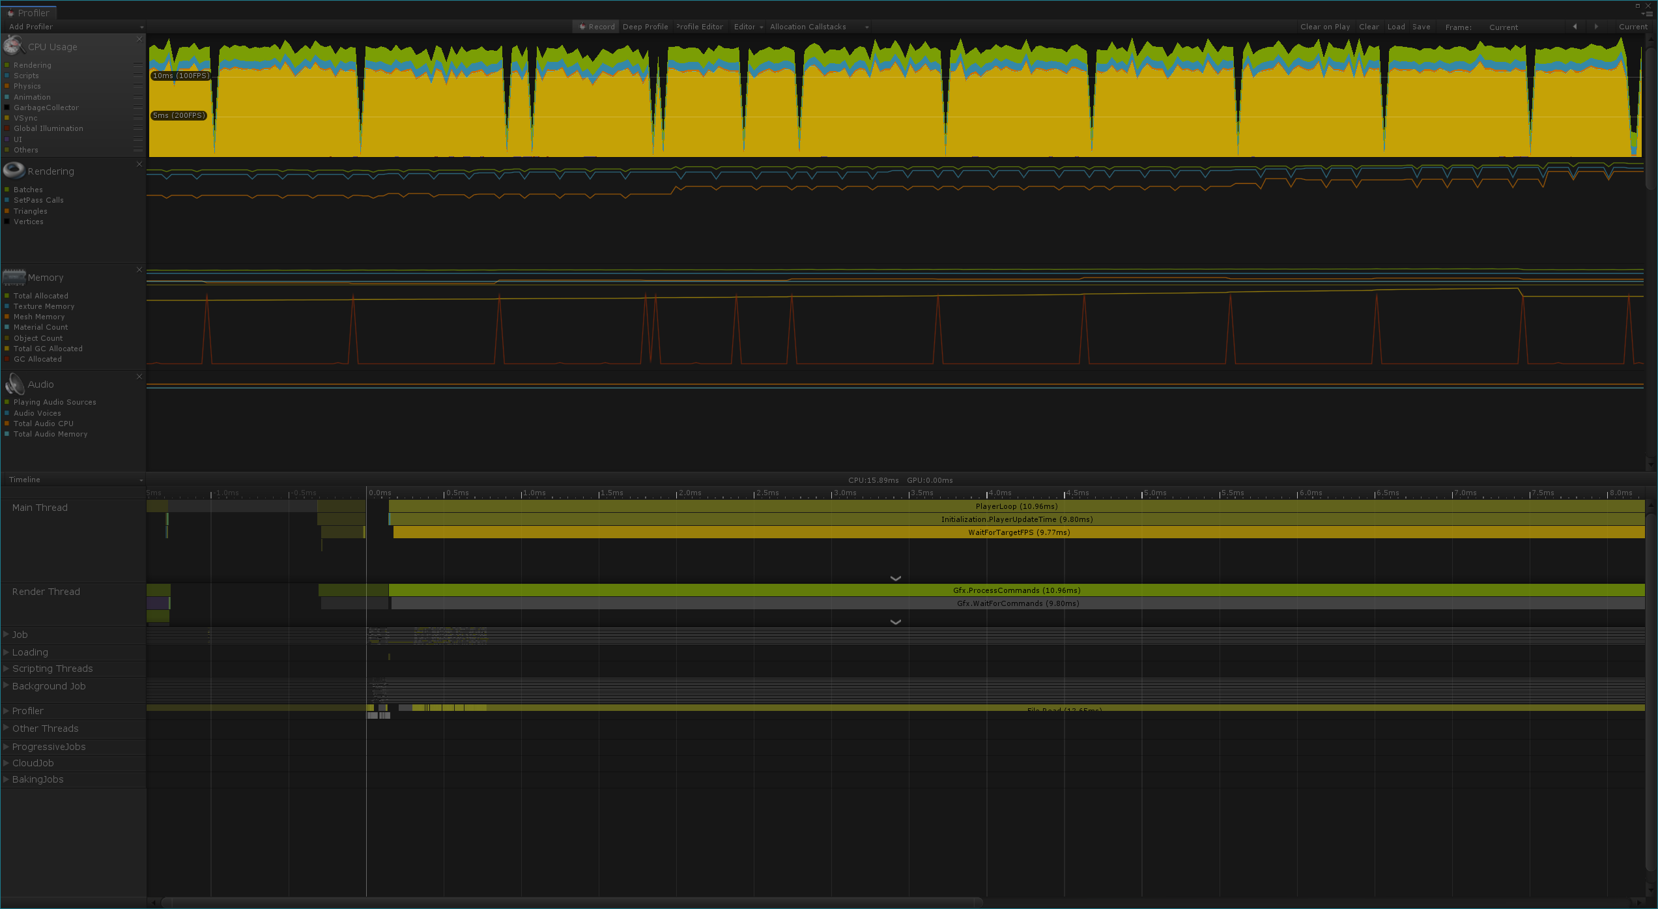Open the Profiler window options menu icon
The height and width of the screenshot is (909, 1658).
pos(1648,14)
